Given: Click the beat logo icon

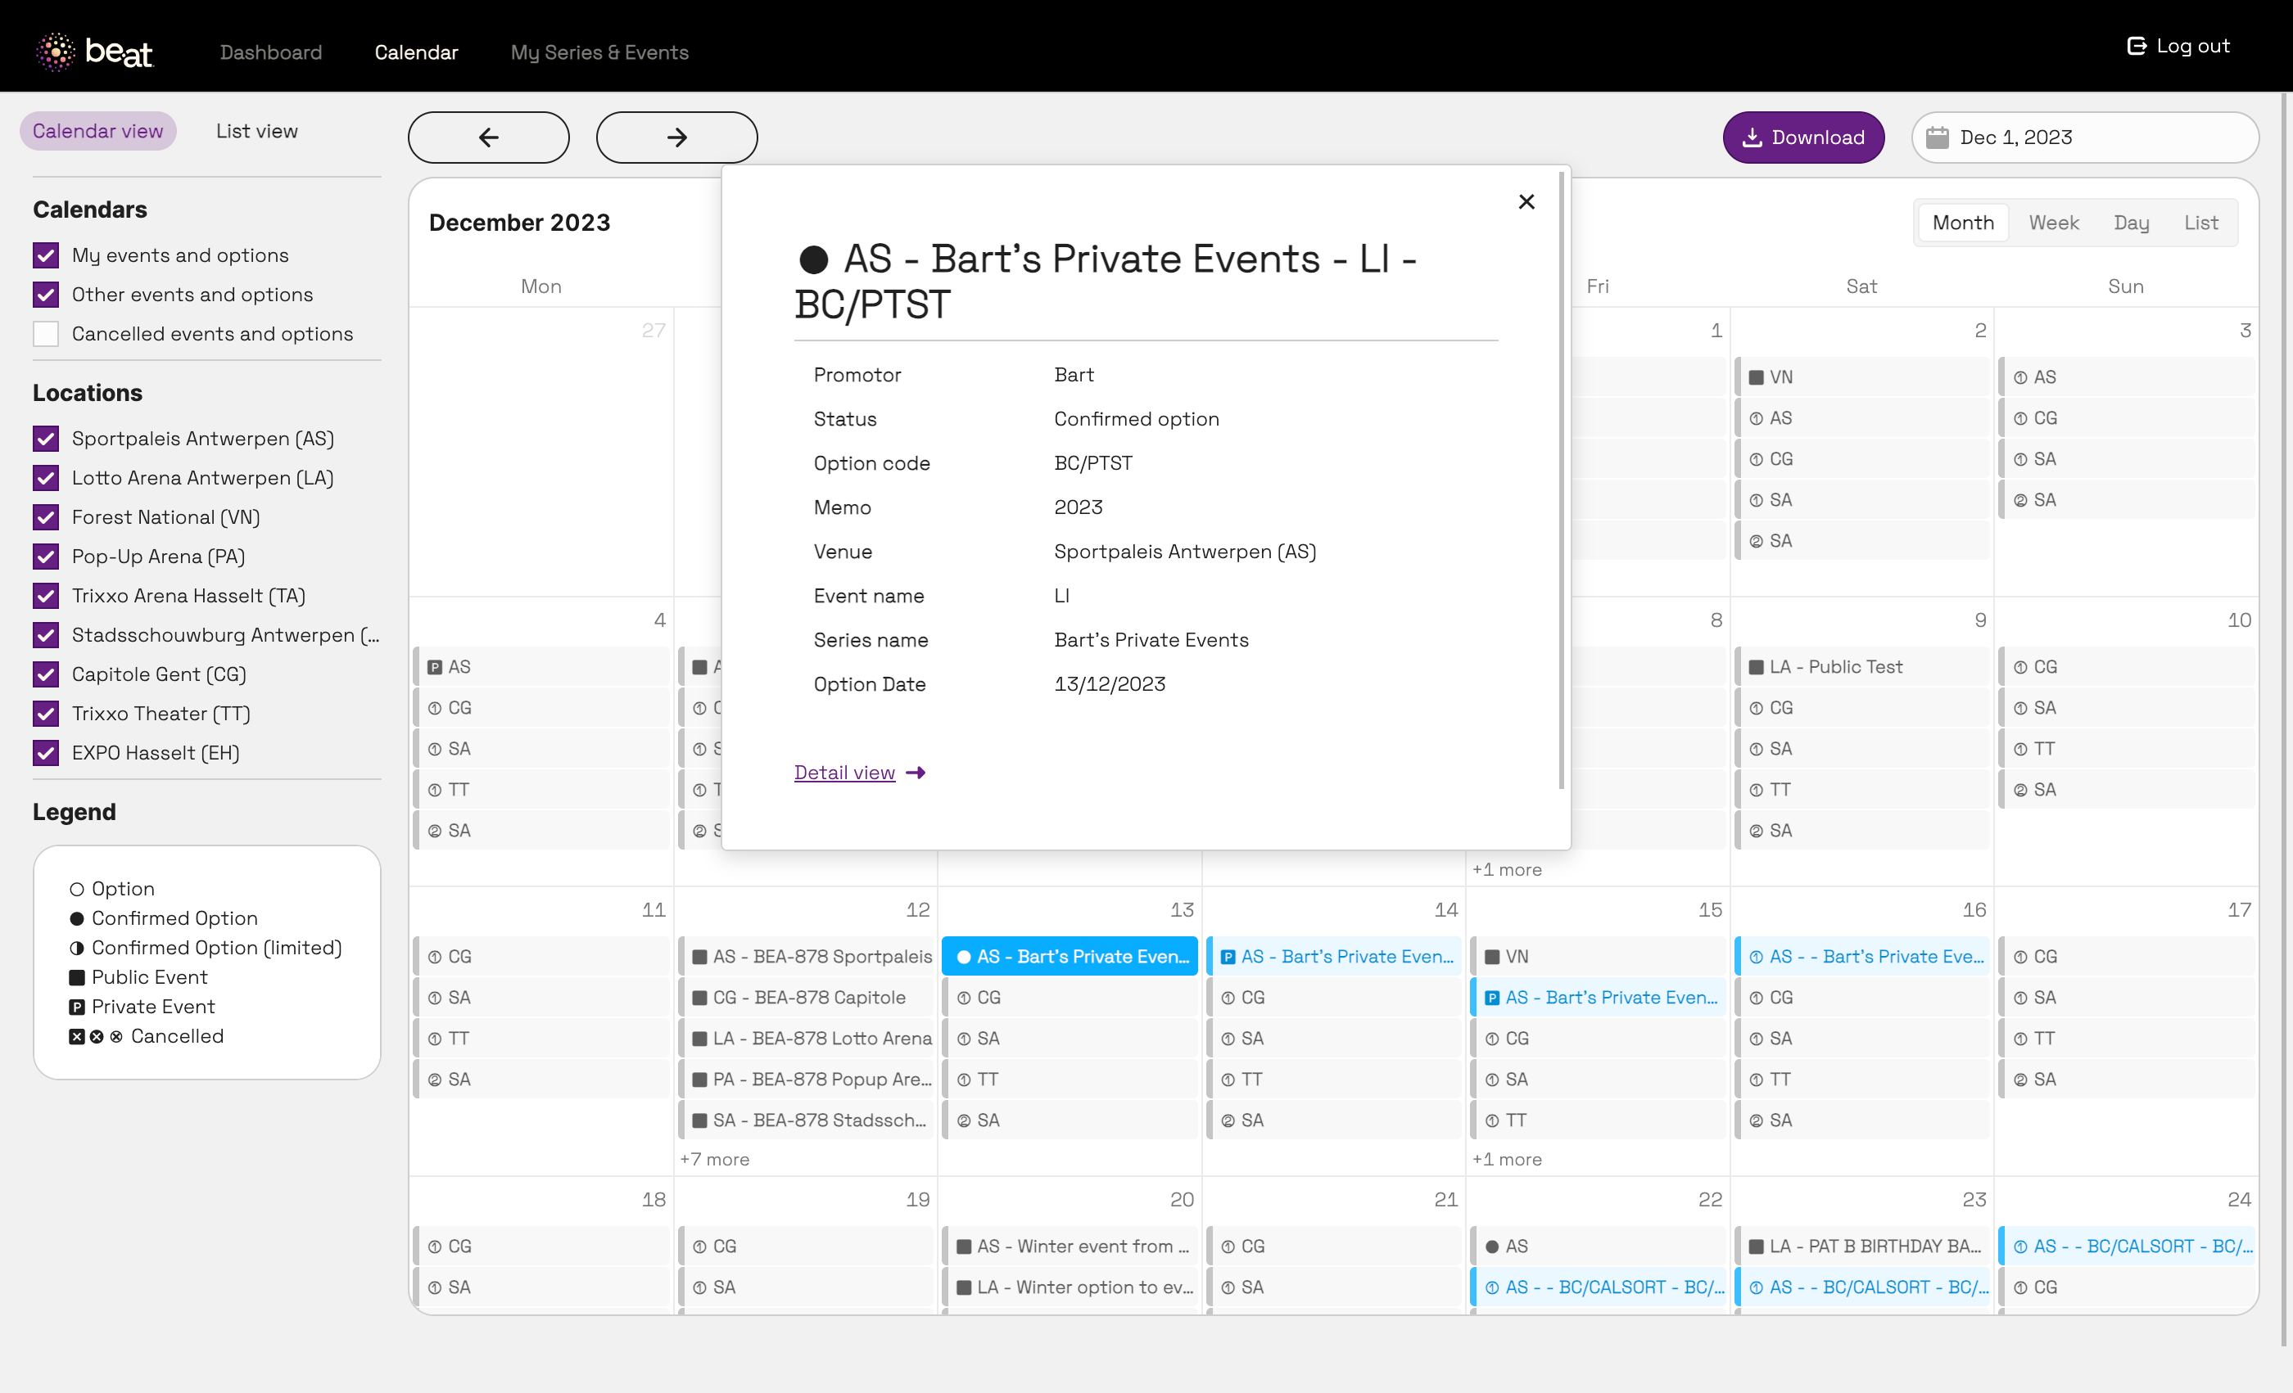Looking at the screenshot, I should coord(56,52).
